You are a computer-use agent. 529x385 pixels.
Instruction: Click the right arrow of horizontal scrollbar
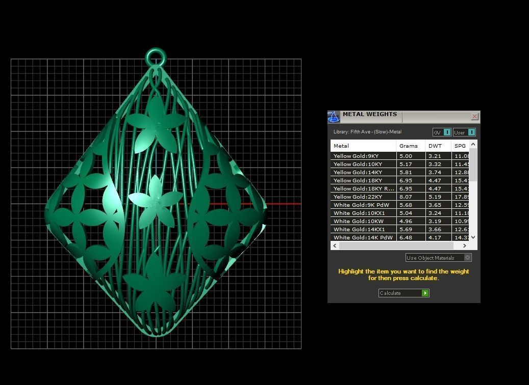point(465,245)
